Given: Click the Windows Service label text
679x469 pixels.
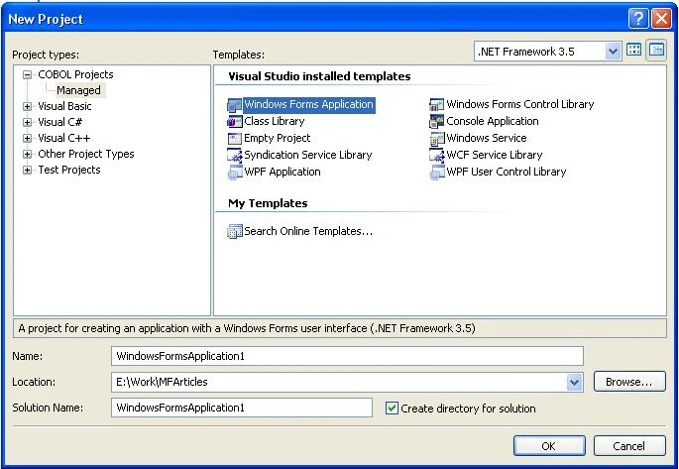Looking at the screenshot, I should tap(487, 138).
